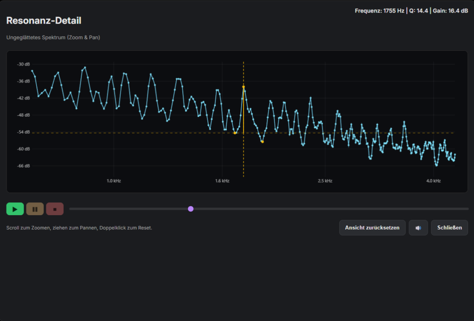Stop playback using the red stop button
Image resolution: width=474 pixels, height=321 pixels.
click(55, 209)
